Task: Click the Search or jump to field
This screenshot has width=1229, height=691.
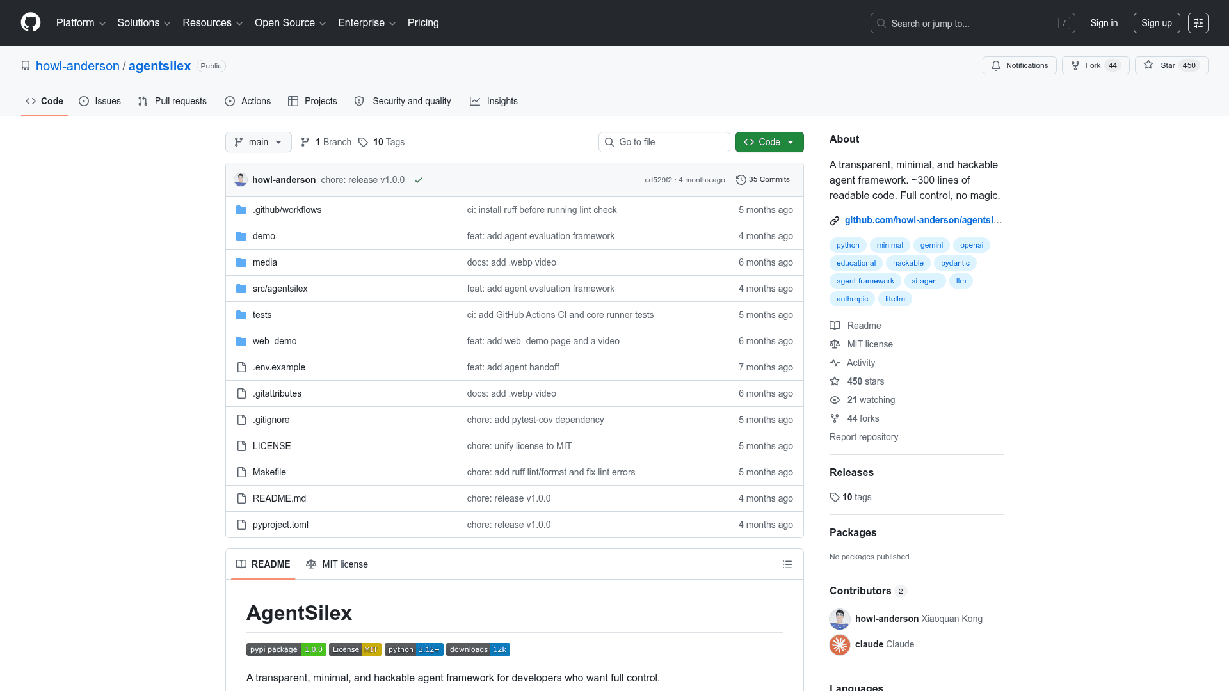Action: [x=973, y=23]
